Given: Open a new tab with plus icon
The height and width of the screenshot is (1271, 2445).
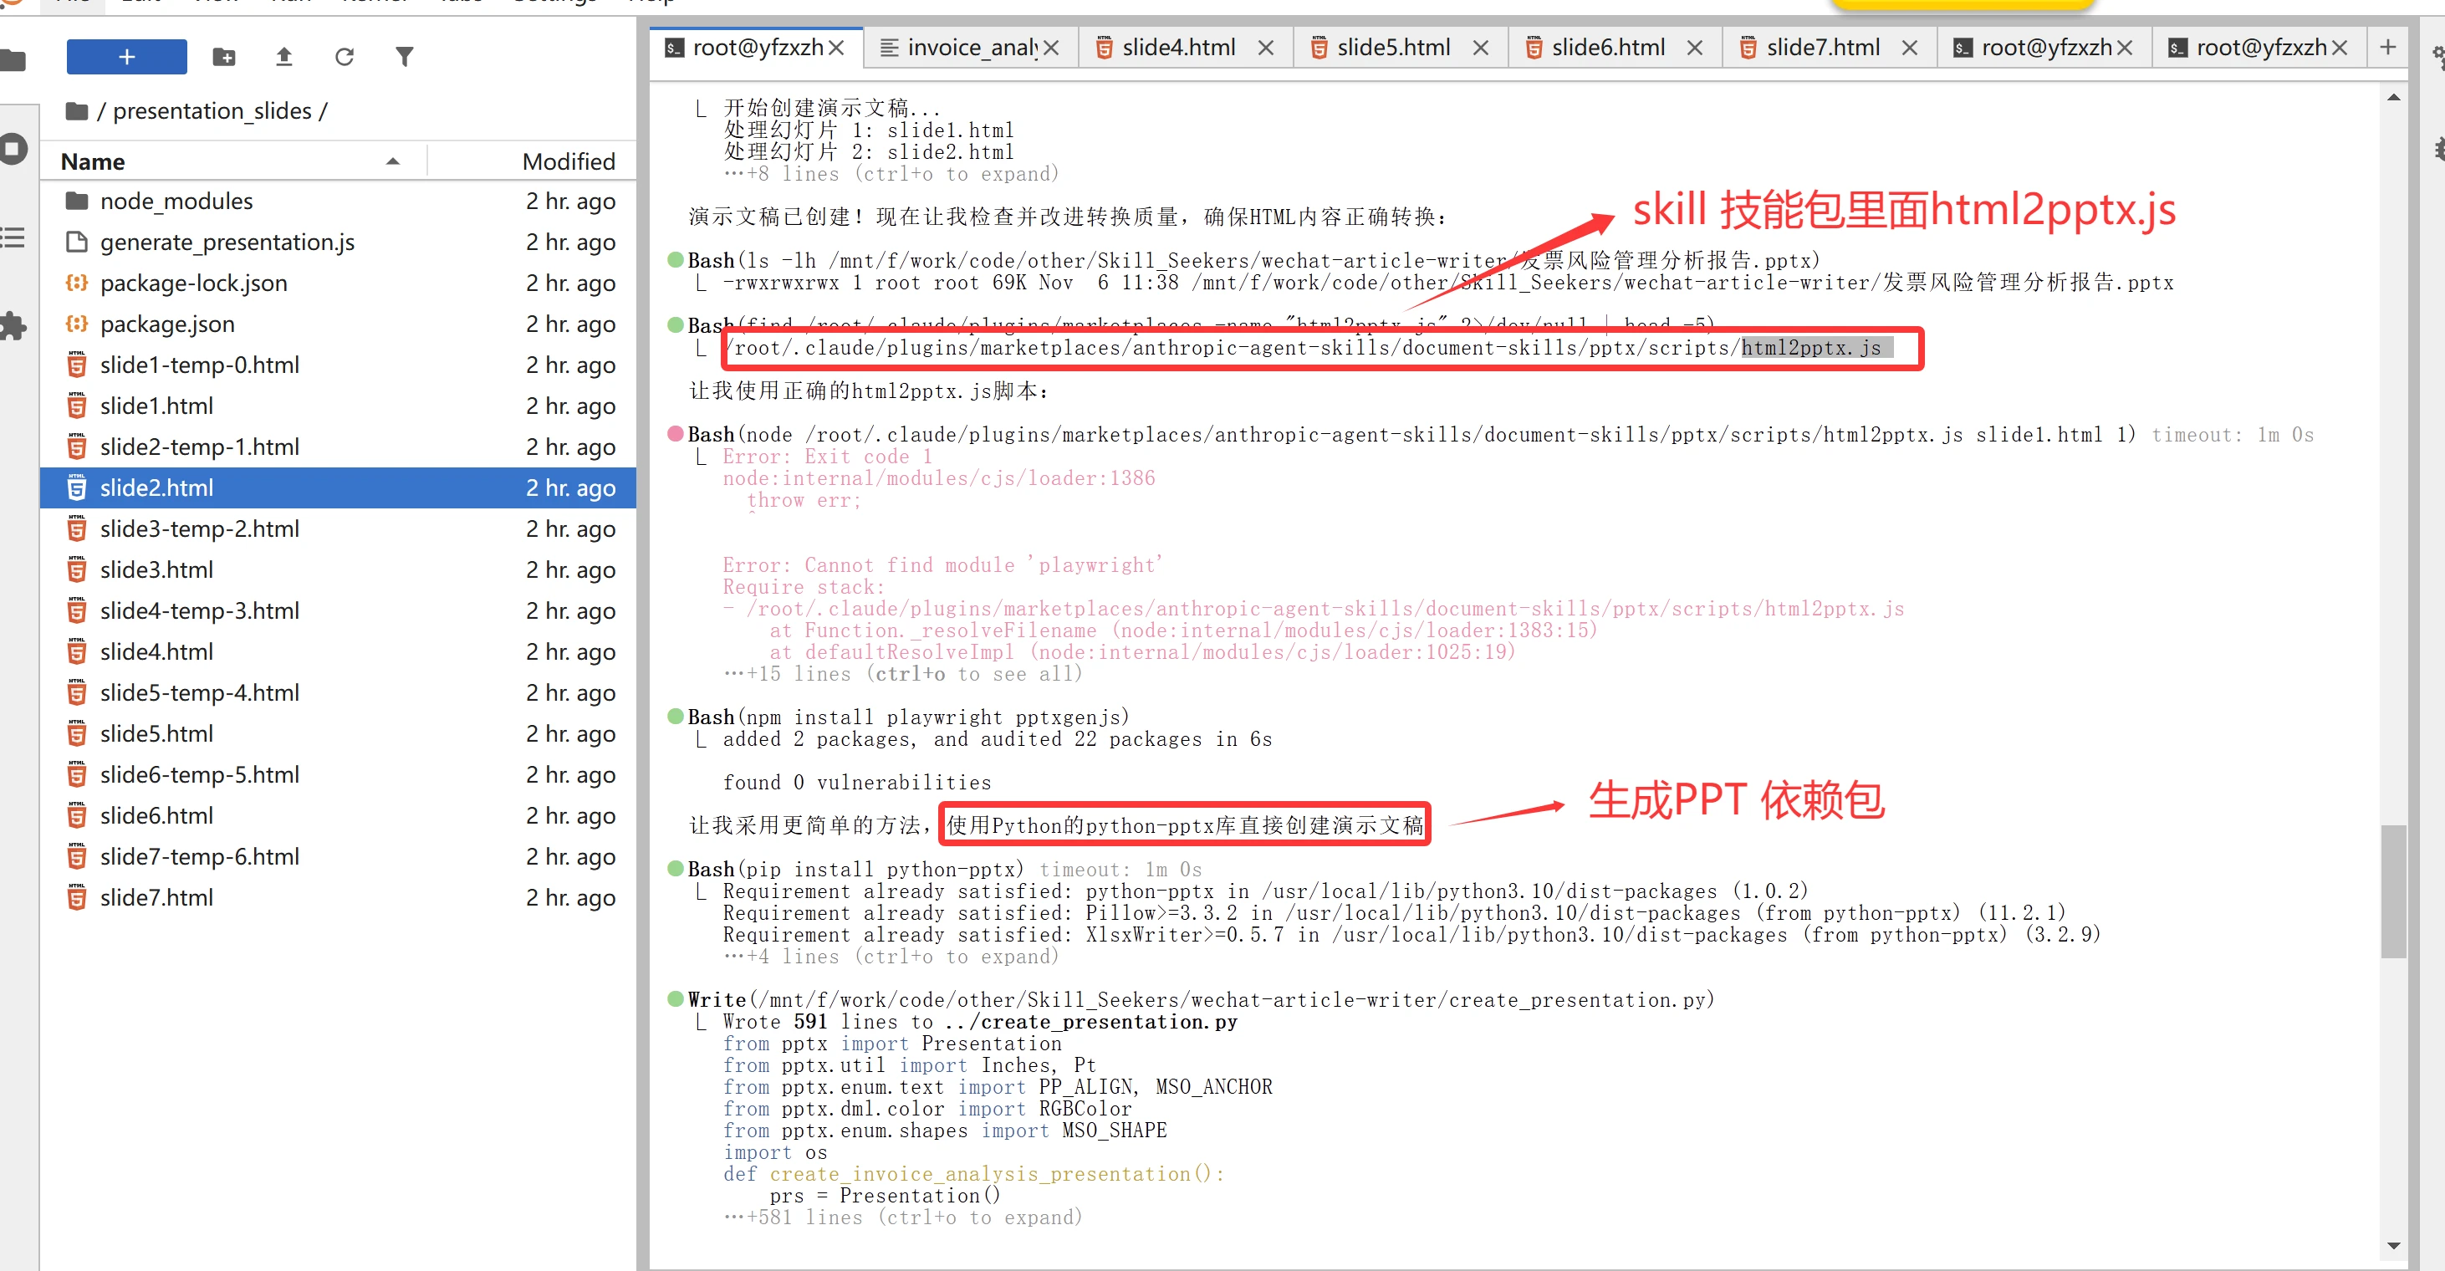Looking at the screenshot, I should point(2388,48).
